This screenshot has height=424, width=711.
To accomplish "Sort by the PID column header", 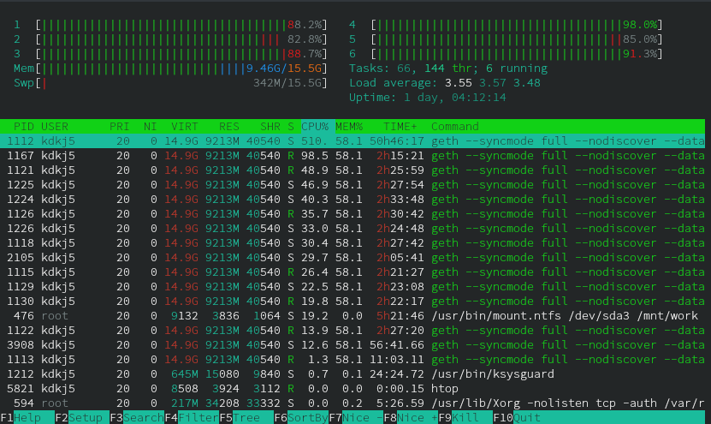I will (24, 127).
